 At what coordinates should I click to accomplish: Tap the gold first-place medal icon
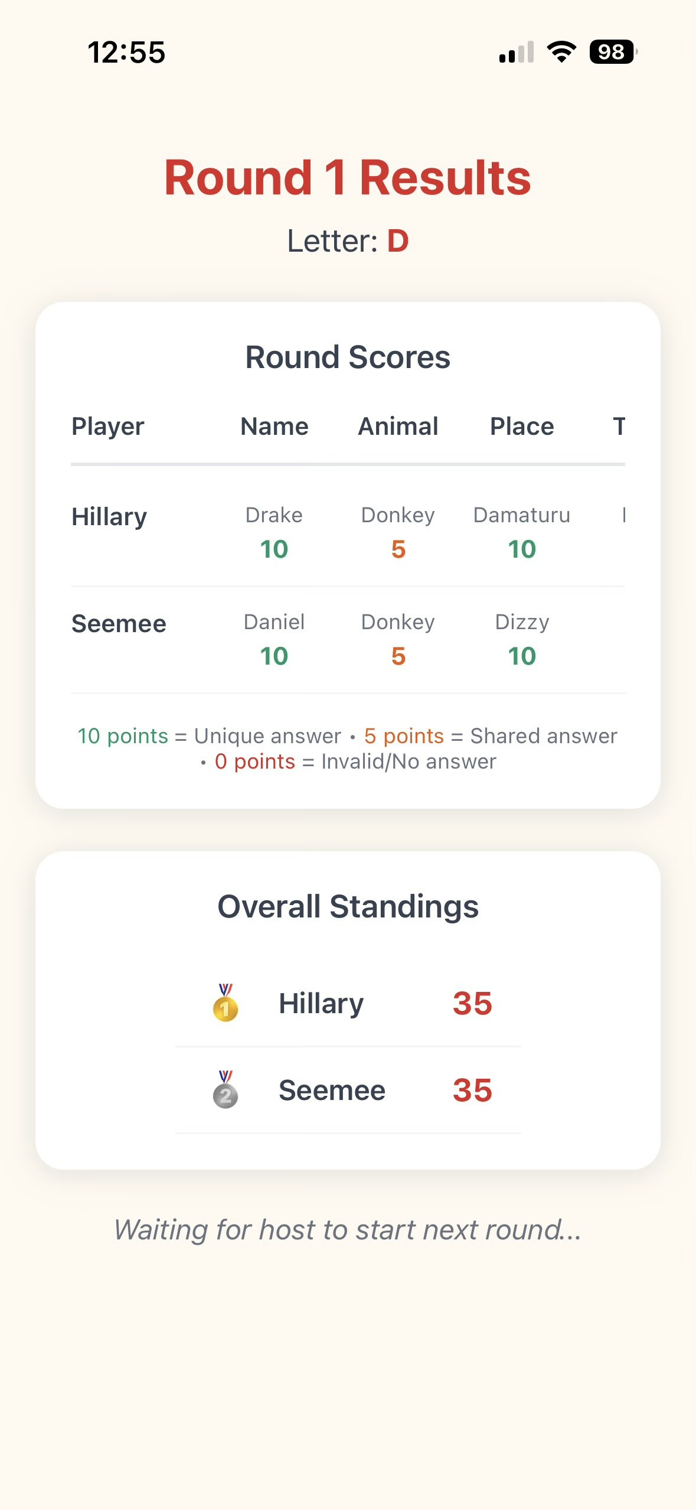225,1003
